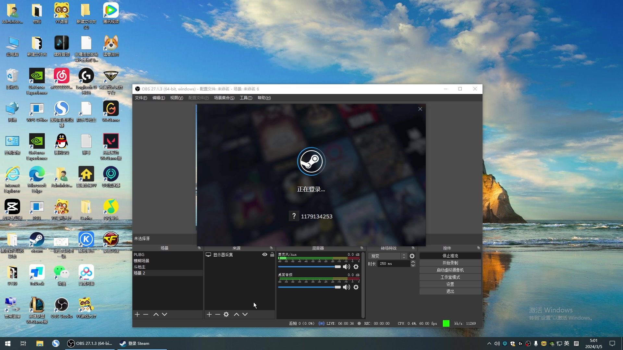Toggle 工作室模式 studio mode

click(450, 277)
